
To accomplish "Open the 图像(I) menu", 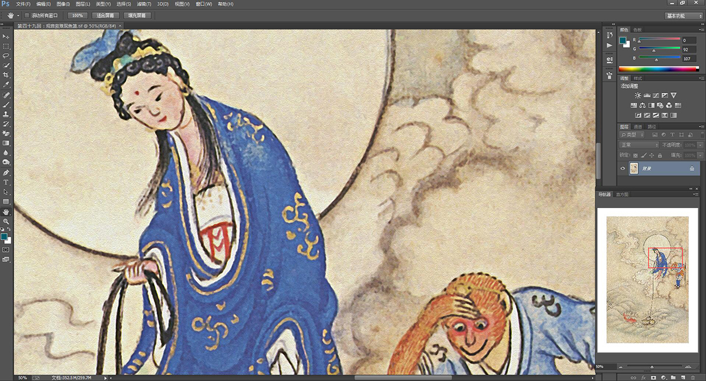I will tap(64, 4).
